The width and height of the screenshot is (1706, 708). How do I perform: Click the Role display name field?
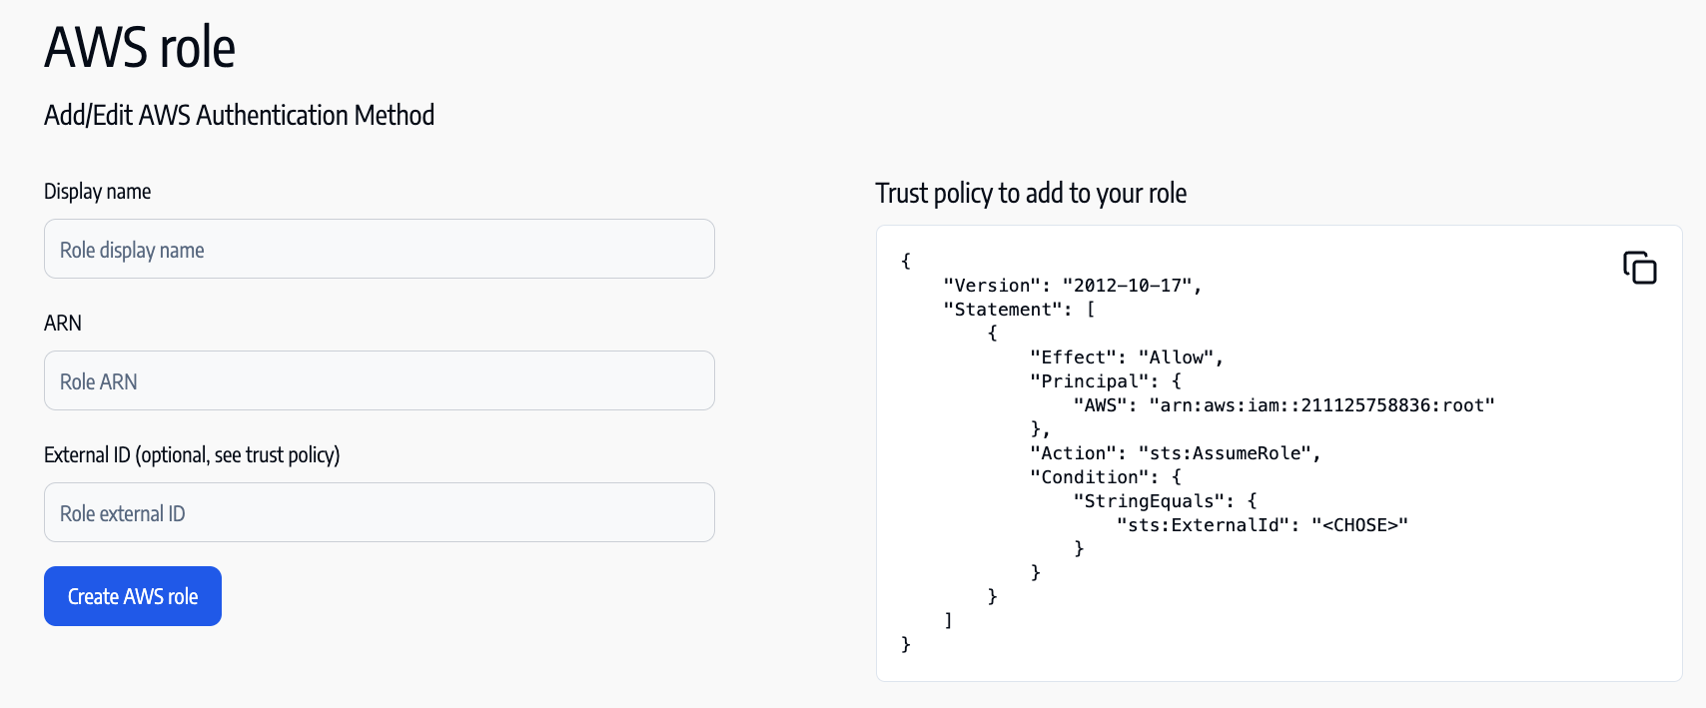click(380, 250)
